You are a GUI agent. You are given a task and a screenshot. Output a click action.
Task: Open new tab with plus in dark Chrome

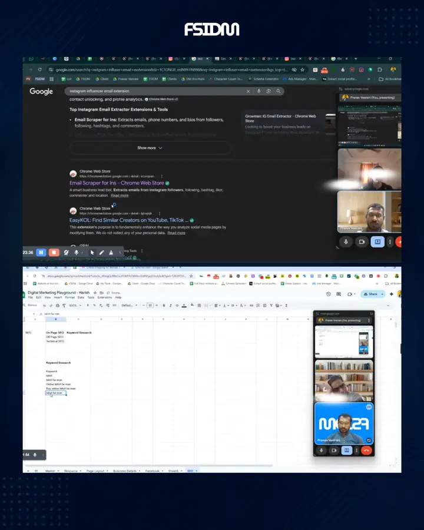point(355,59)
